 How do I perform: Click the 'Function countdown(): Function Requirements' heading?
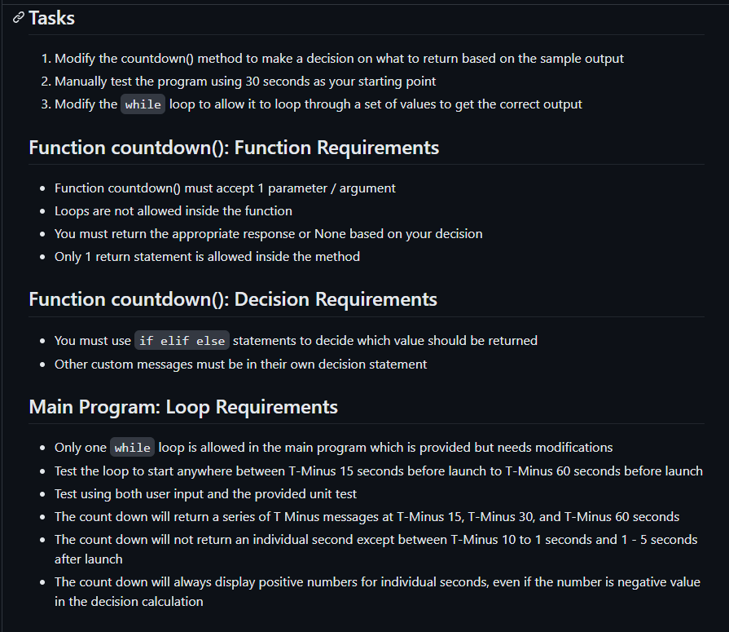(x=234, y=148)
